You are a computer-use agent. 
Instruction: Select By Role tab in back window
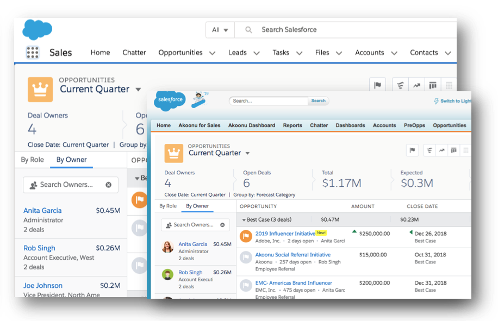[x=33, y=160]
